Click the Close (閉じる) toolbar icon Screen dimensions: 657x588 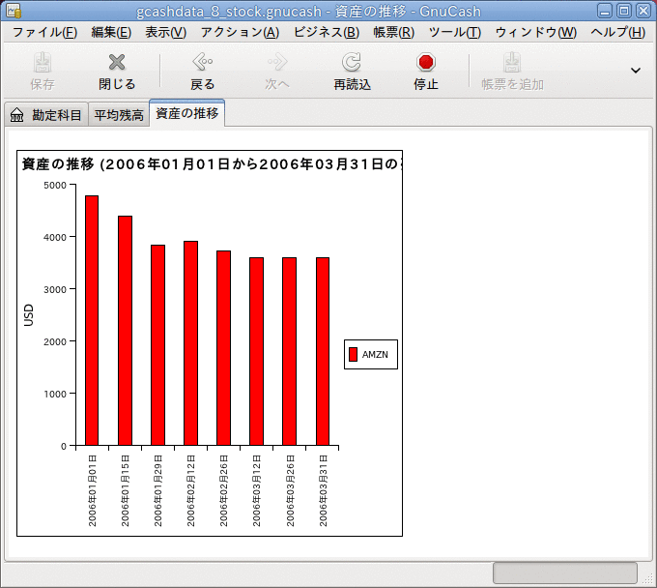(x=117, y=64)
